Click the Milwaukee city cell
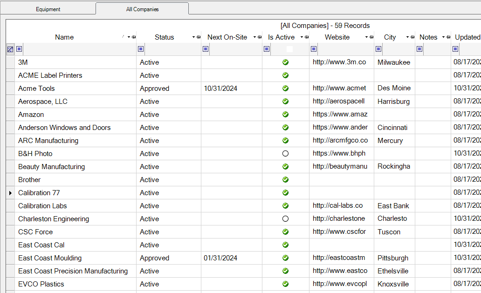This screenshot has height=293, width=481. tap(394, 62)
